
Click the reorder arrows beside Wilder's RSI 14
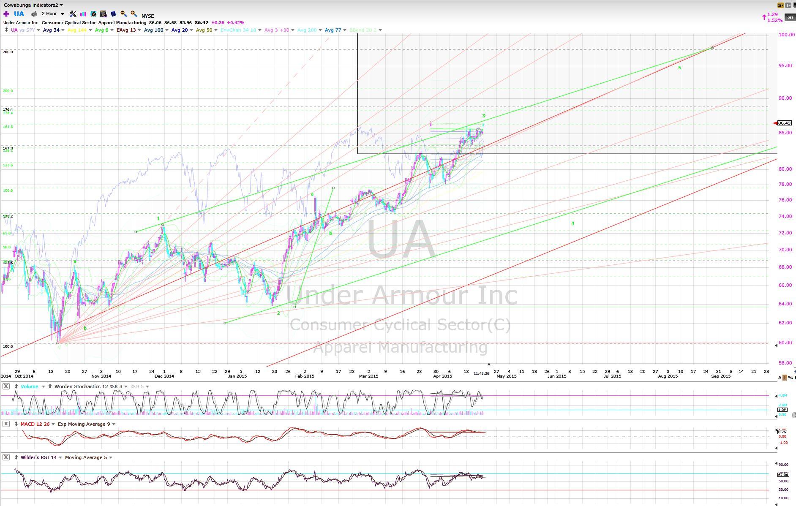[x=16, y=457]
